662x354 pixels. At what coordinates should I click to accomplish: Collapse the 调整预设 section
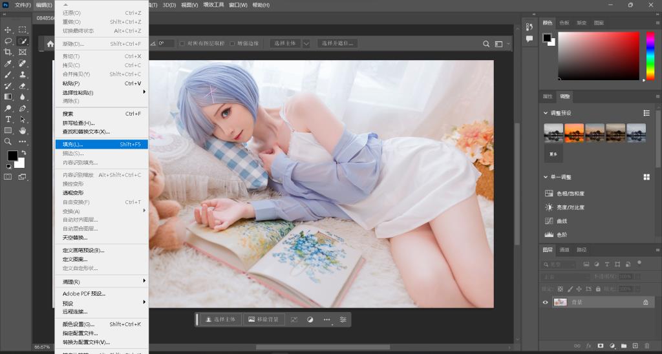[x=544, y=113]
